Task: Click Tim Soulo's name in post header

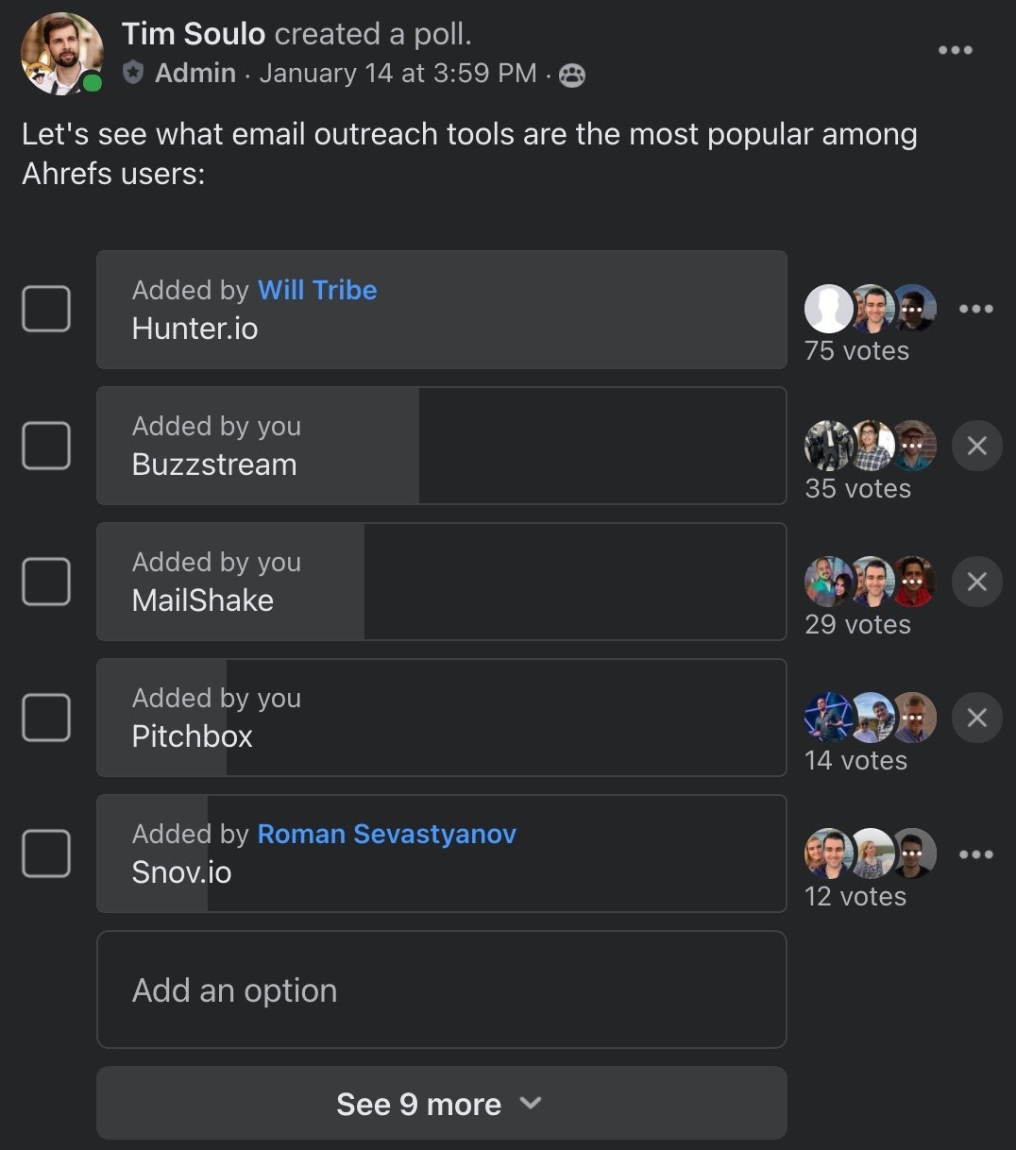Action: coord(194,34)
